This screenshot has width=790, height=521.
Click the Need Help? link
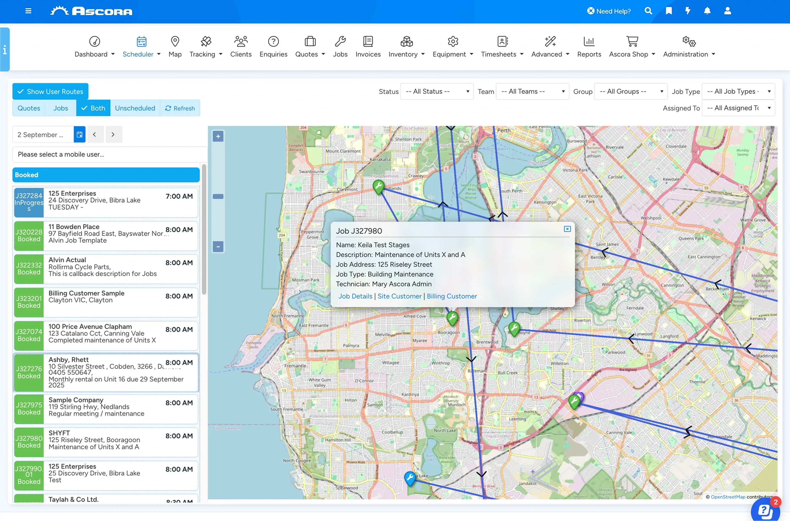pos(609,11)
